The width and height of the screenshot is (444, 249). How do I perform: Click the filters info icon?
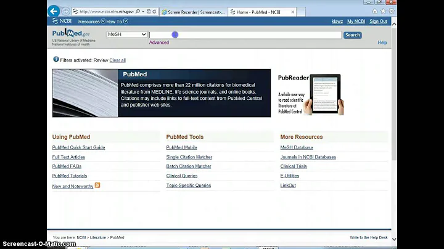[x=55, y=59]
